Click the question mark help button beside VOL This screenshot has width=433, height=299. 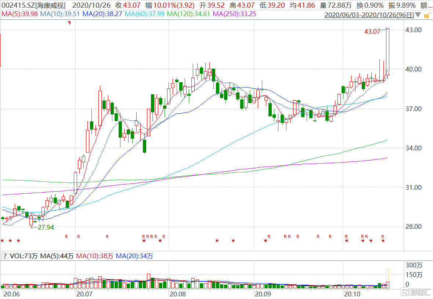pyautogui.click(x=5, y=256)
